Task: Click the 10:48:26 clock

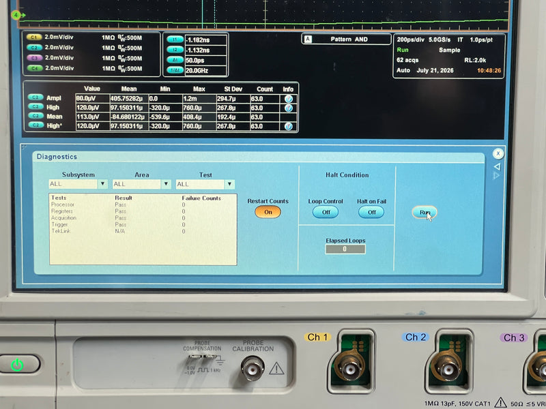Action: point(489,71)
